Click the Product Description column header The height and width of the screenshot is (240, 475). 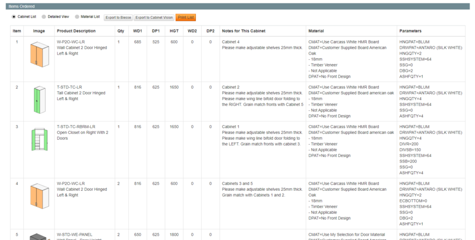pos(76,30)
